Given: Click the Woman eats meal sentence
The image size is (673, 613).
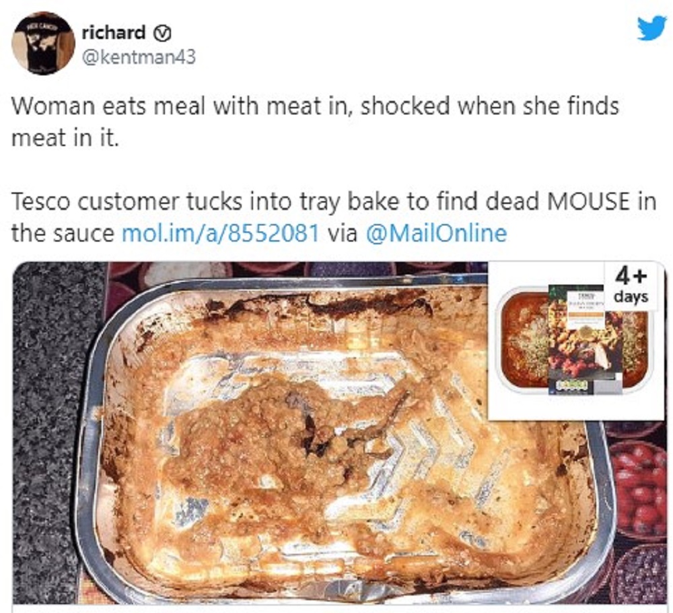Looking at the screenshot, I should point(316,122).
